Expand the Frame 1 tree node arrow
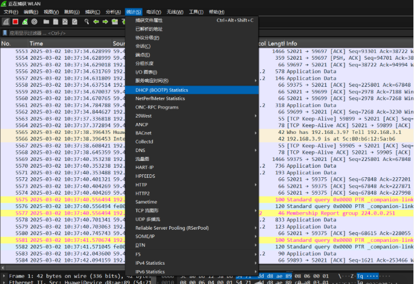The height and width of the screenshot is (284, 414). point(4,276)
